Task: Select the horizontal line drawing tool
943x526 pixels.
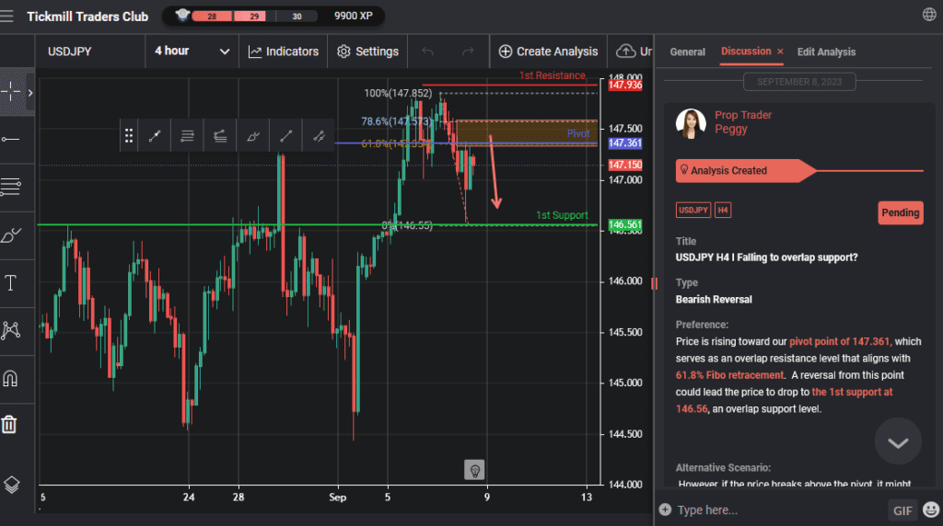Action: (x=11, y=139)
